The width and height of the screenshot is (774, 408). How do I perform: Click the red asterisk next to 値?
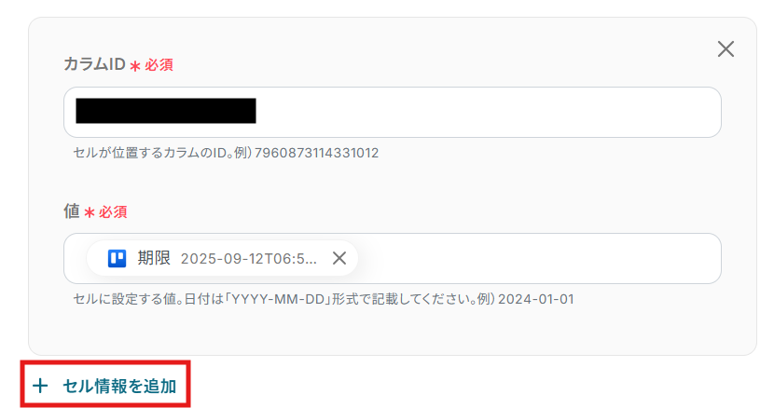point(89,212)
